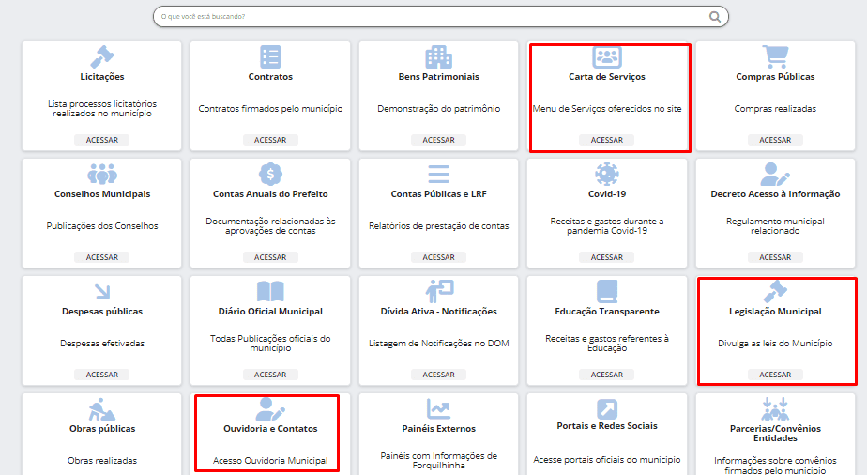
Task: Open the Ouvidoria e Contatos title link
Action: pyautogui.click(x=270, y=429)
